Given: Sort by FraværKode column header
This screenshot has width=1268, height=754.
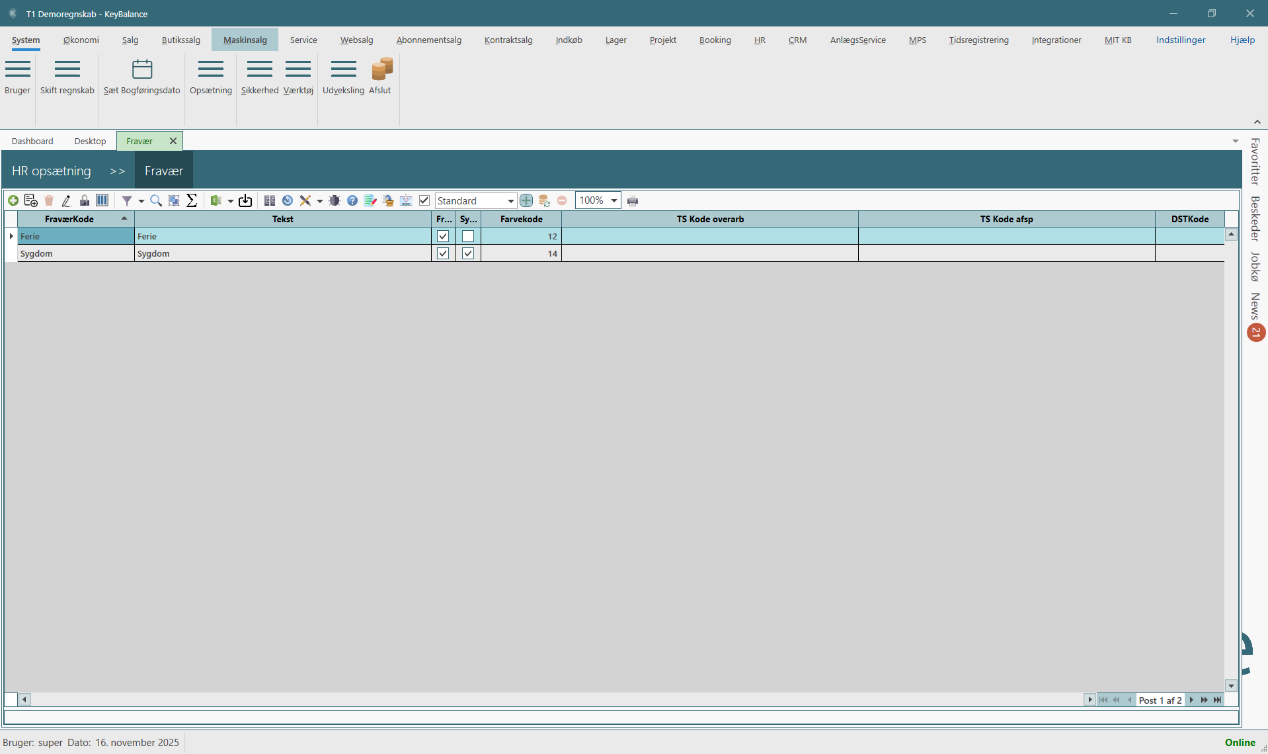Looking at the screenshot, I should click(69, 219).
